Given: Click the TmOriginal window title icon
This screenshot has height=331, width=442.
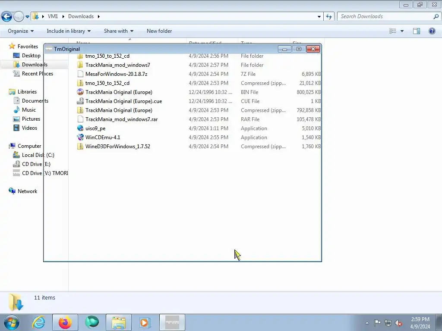Looking at the screenshot, I should (49, 49).
